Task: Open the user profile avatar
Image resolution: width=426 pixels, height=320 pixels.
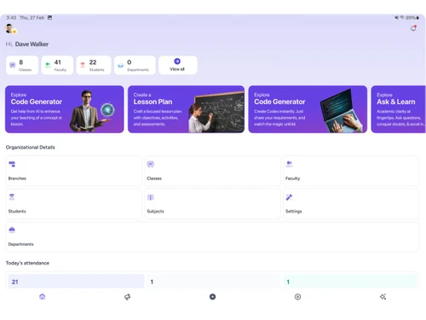Action: 10,29
